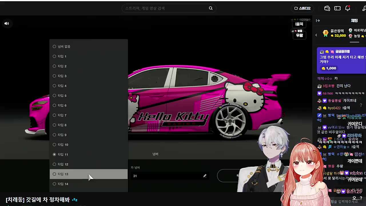Image resolution: width=366 pixels, height=206 pixels.
Task: Select the 넘버 없음 radio option
Action: pos(89,46)
